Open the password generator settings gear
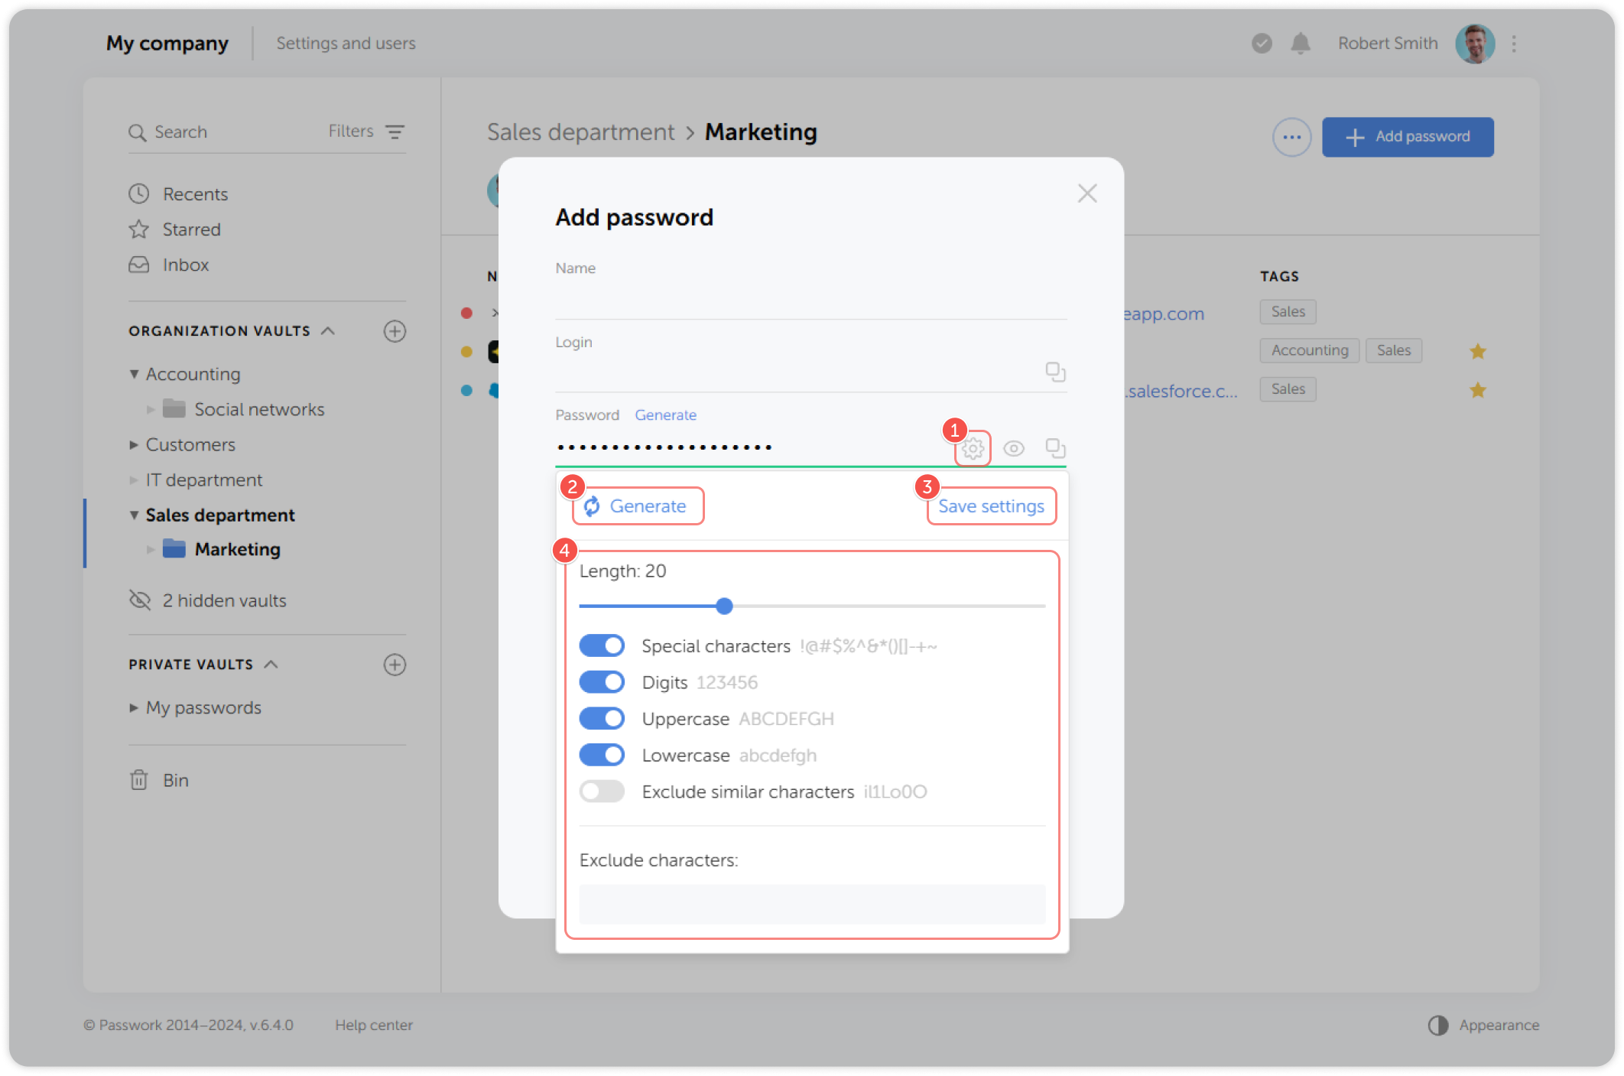This screenshot has height=1076, width=1624. tap(973, 448)
